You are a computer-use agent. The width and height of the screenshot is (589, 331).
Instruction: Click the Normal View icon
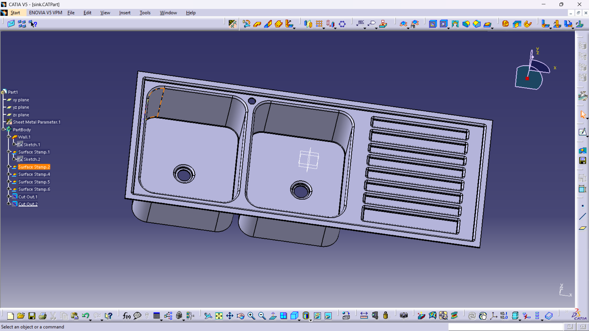point(273,316)
